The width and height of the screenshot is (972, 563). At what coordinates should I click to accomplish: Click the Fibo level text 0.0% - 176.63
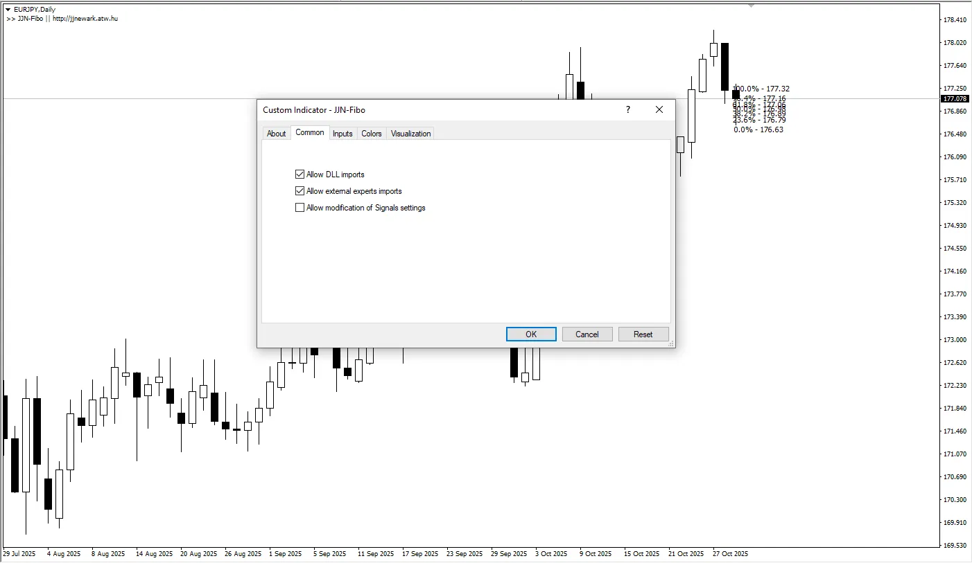click(758, 129)
